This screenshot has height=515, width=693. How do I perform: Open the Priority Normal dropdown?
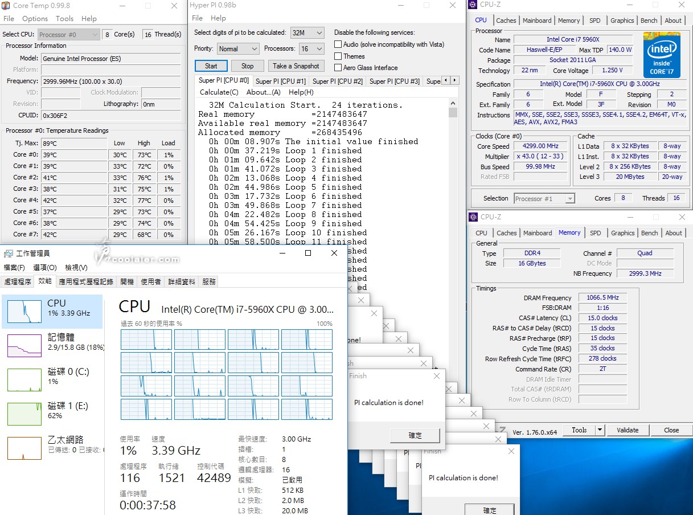click(237, 49)
